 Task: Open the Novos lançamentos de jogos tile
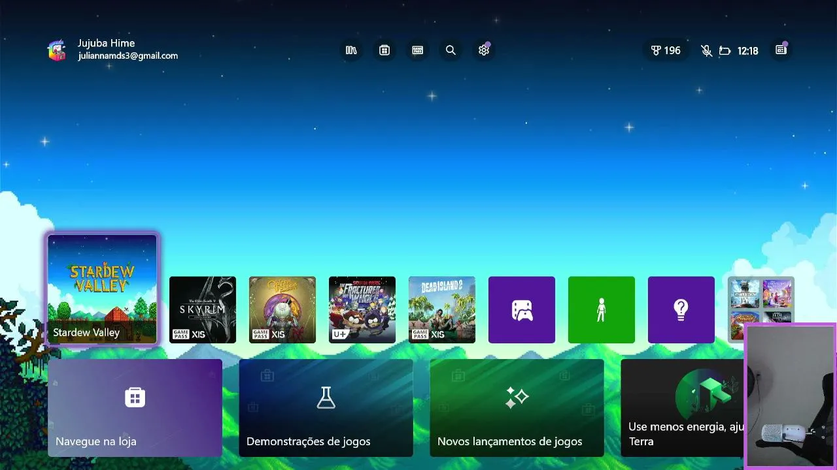coord(517,408)
